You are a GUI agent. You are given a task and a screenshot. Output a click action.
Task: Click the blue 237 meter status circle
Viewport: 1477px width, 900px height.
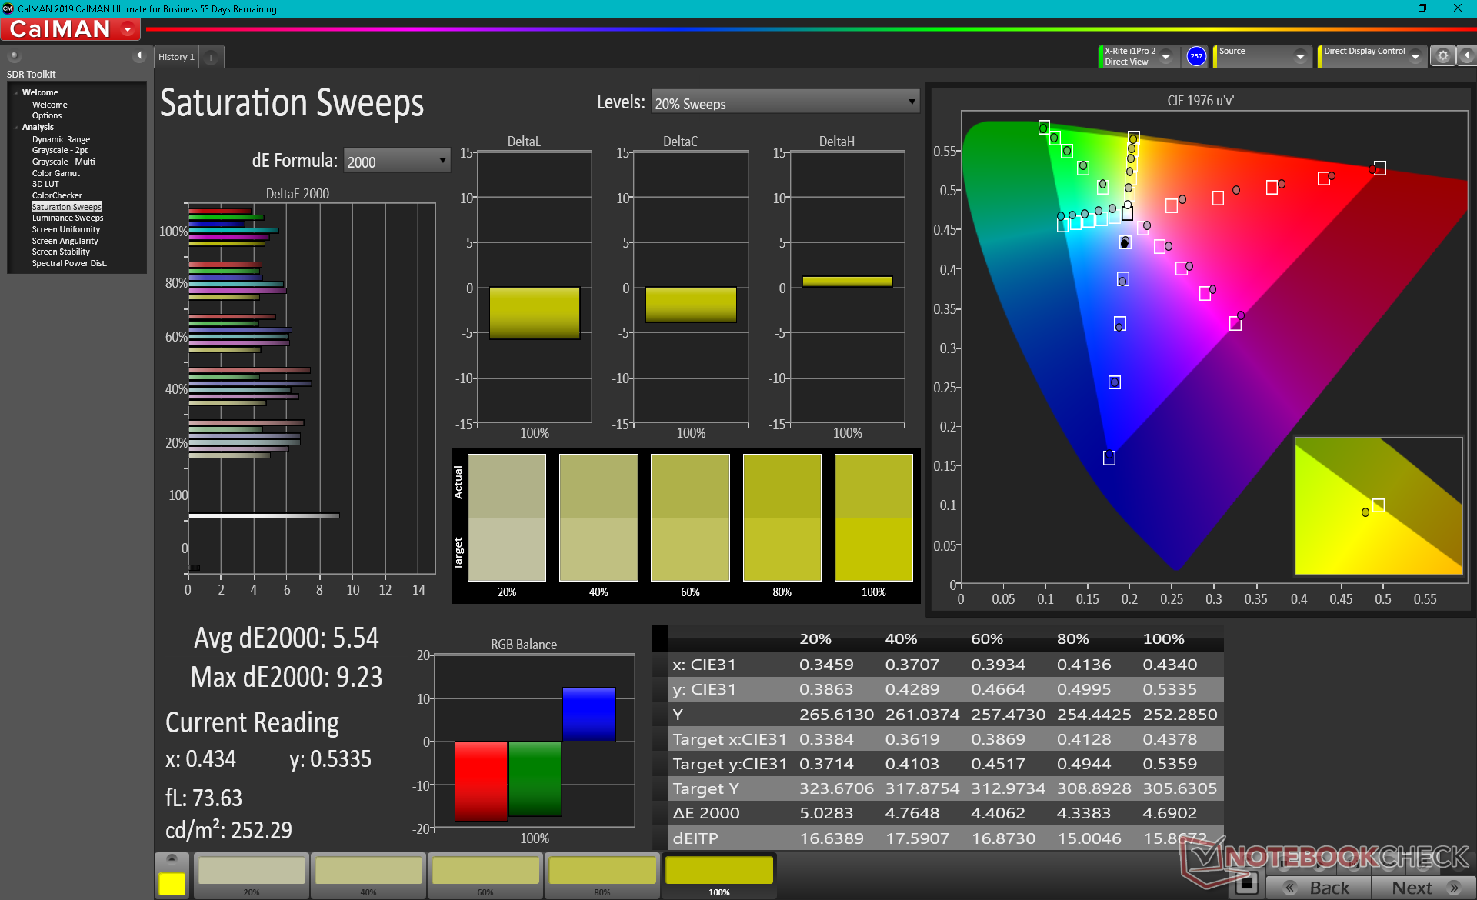(1196, 55)
